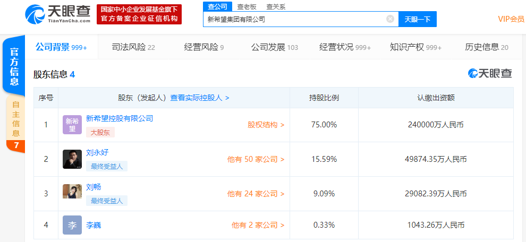Click the 15.59% shareholding cell
Image resolution: width=526 pixels, height=242 pixels.
pos(324,159)
